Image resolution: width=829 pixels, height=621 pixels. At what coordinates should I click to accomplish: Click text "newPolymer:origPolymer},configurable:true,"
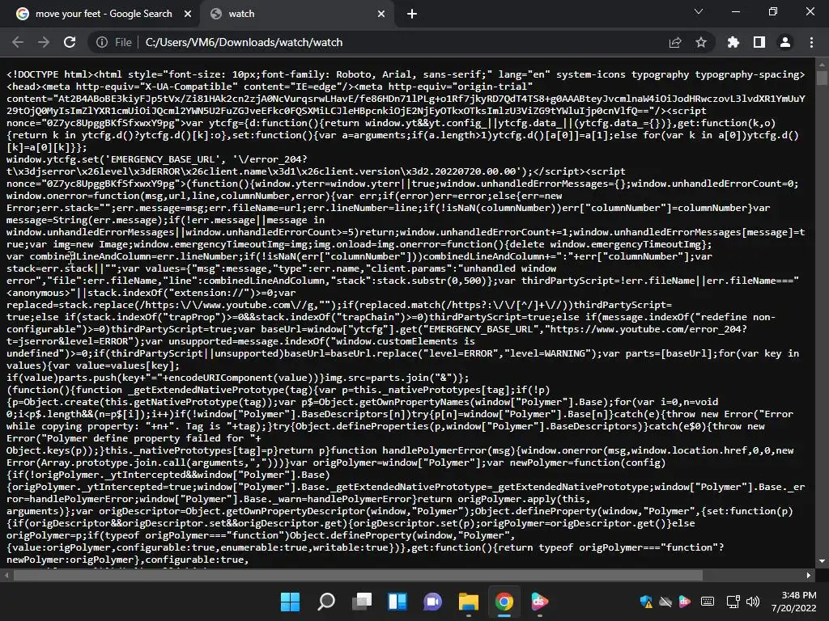[x=127, y=560]
